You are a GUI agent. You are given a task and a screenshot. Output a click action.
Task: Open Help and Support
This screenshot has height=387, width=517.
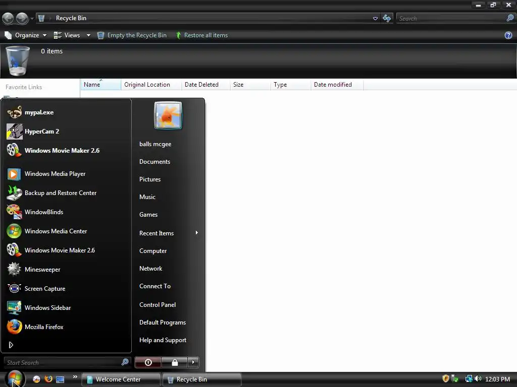pos(163,340)
